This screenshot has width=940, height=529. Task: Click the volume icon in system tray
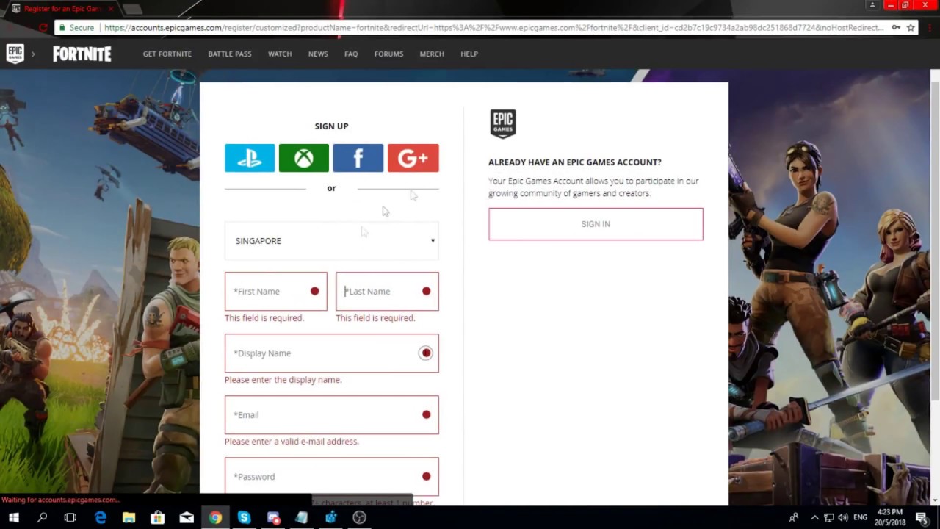(x=843, y=517)
